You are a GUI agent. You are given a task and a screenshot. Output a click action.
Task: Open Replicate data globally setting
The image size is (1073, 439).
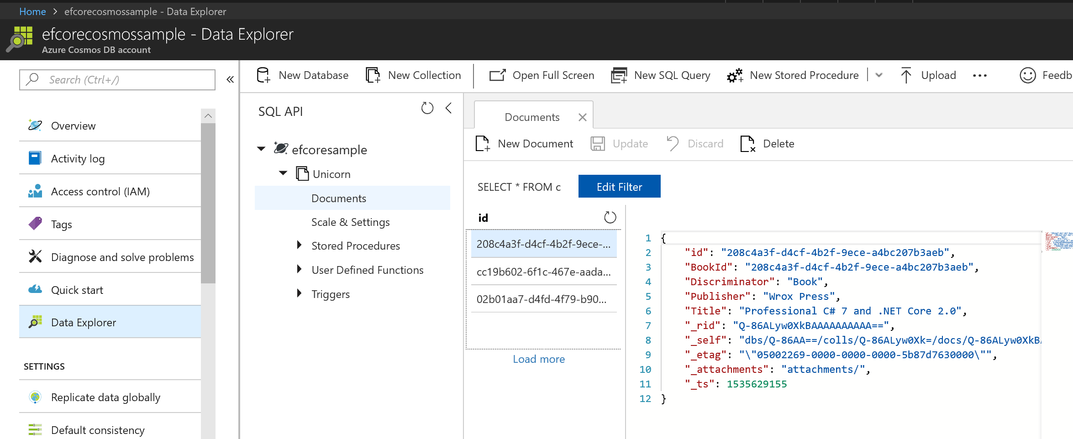click(110, 397)
